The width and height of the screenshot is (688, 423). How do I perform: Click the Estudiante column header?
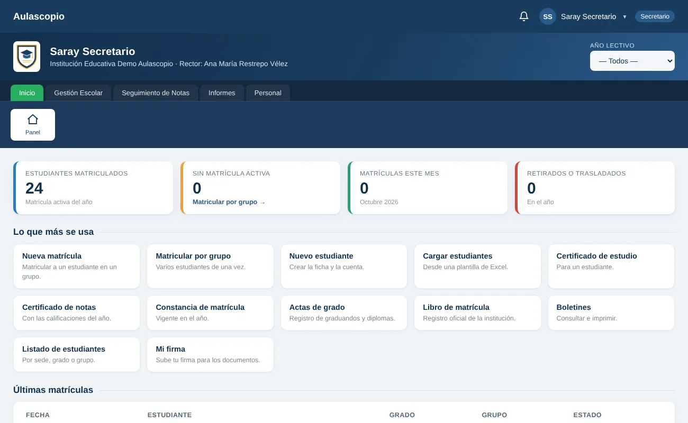coord(169,415)
